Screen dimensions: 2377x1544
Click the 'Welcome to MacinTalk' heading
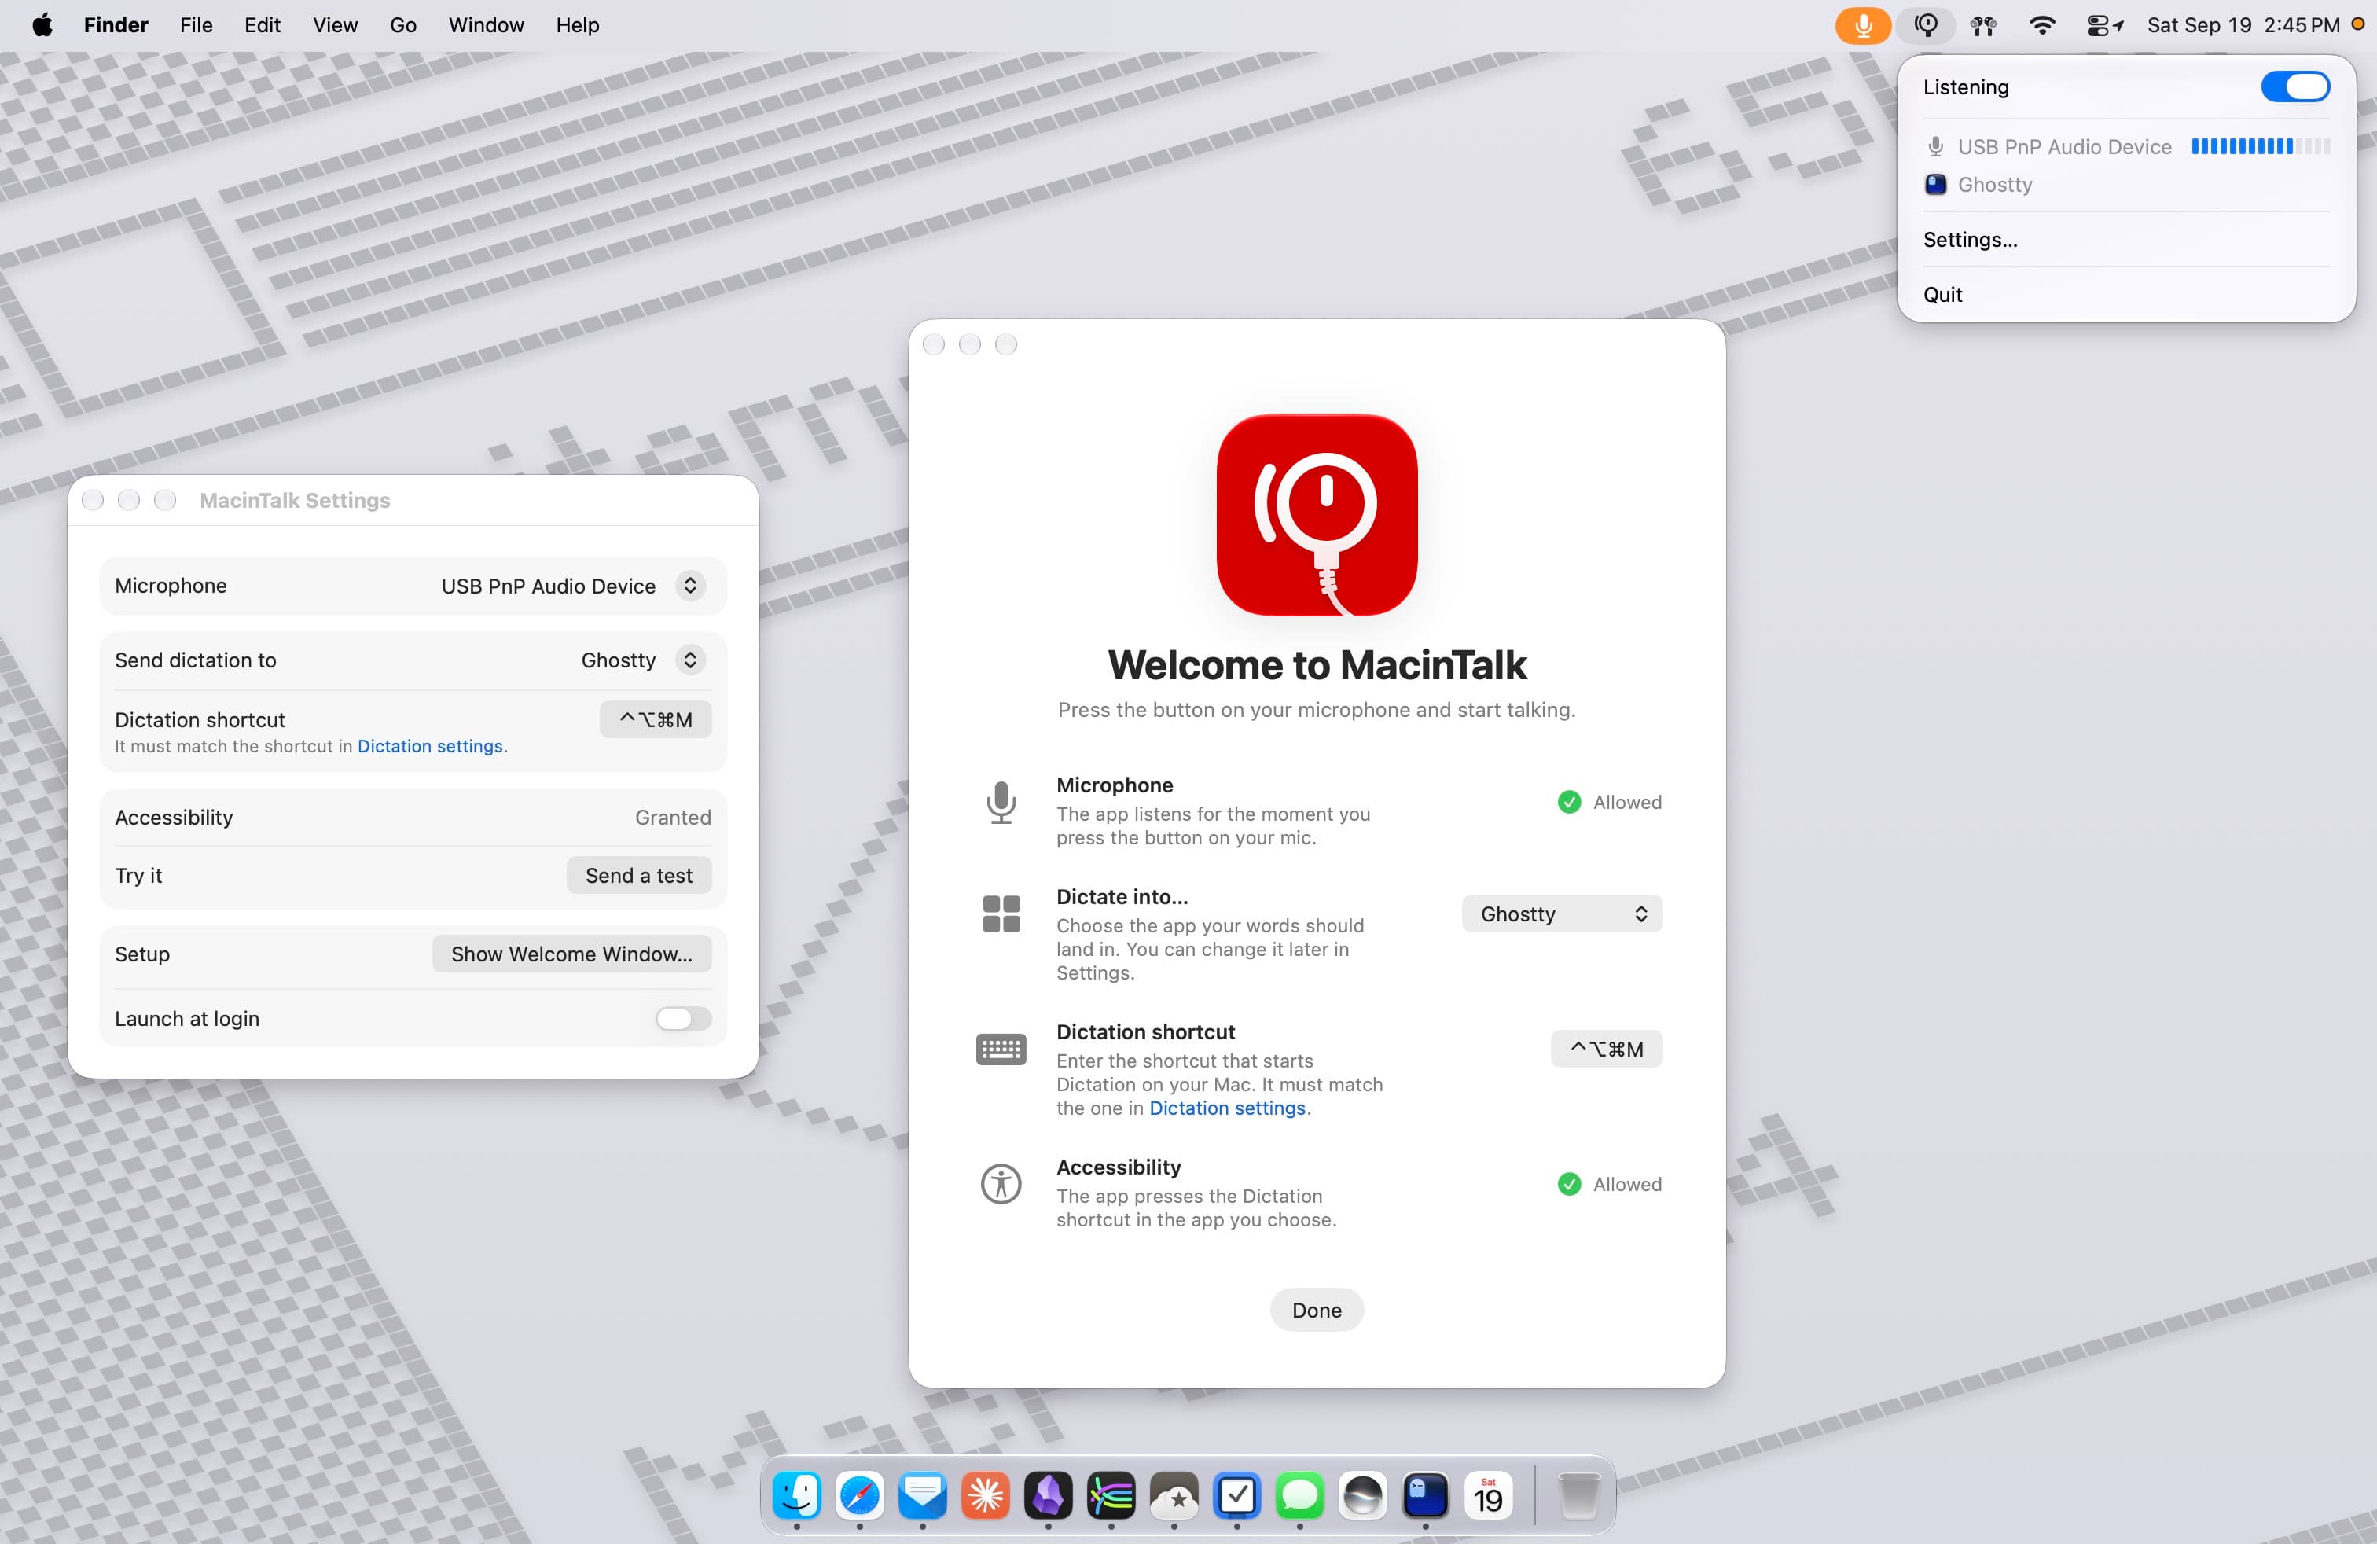tap(1317, 665)
